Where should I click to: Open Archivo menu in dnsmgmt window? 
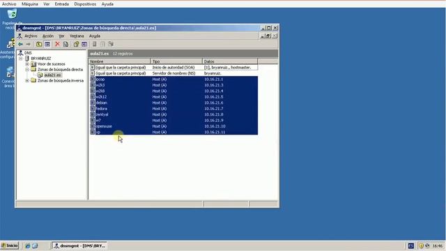click(x=31, y=36)
